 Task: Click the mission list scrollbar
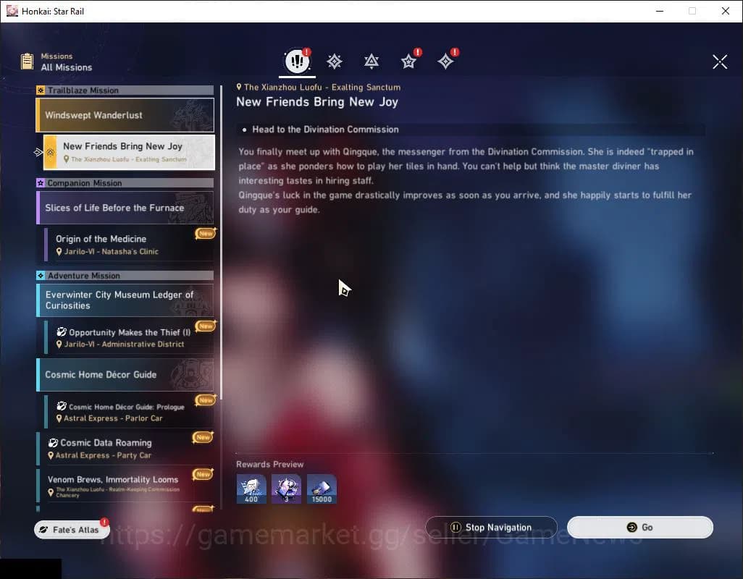(222, 242)
